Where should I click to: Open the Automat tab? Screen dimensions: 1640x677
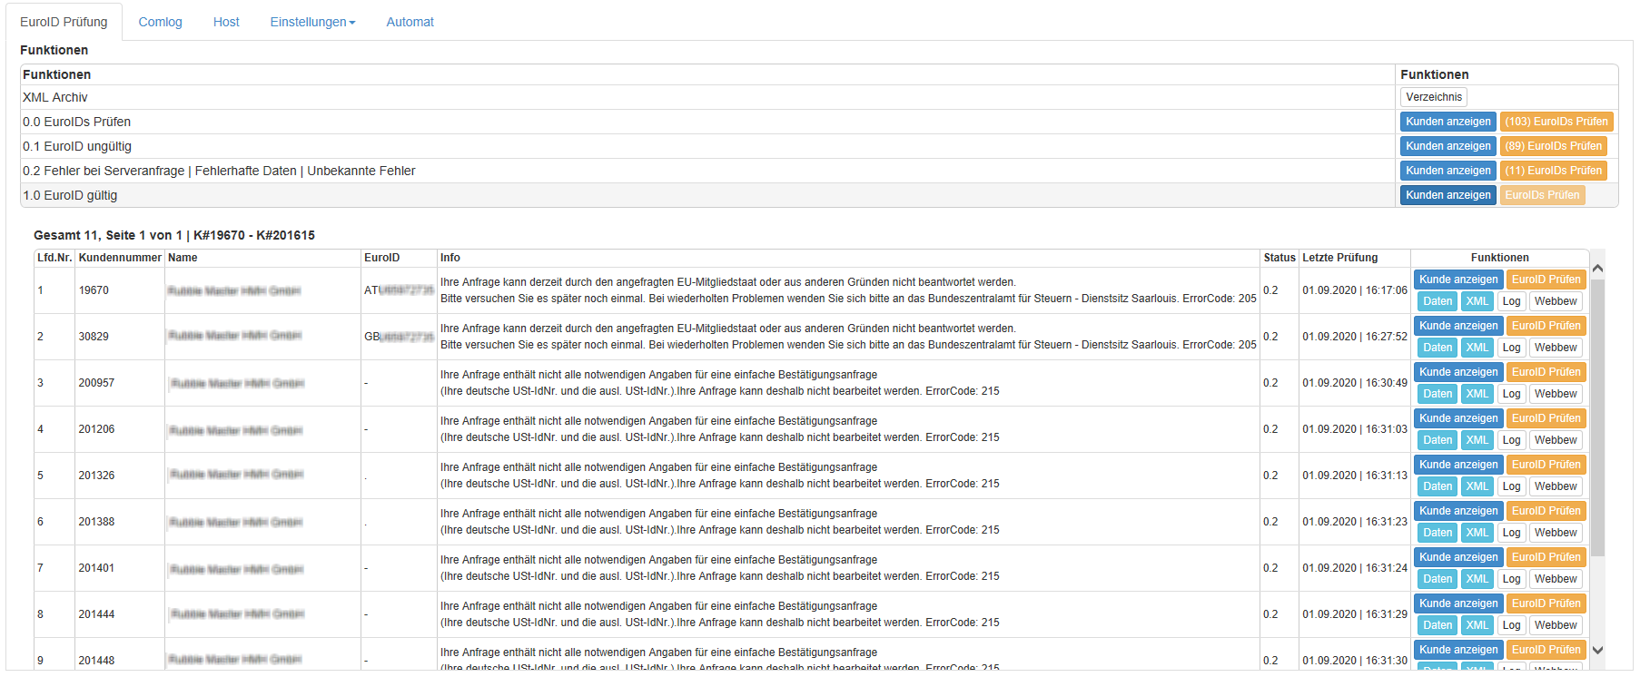coord(410,22)
